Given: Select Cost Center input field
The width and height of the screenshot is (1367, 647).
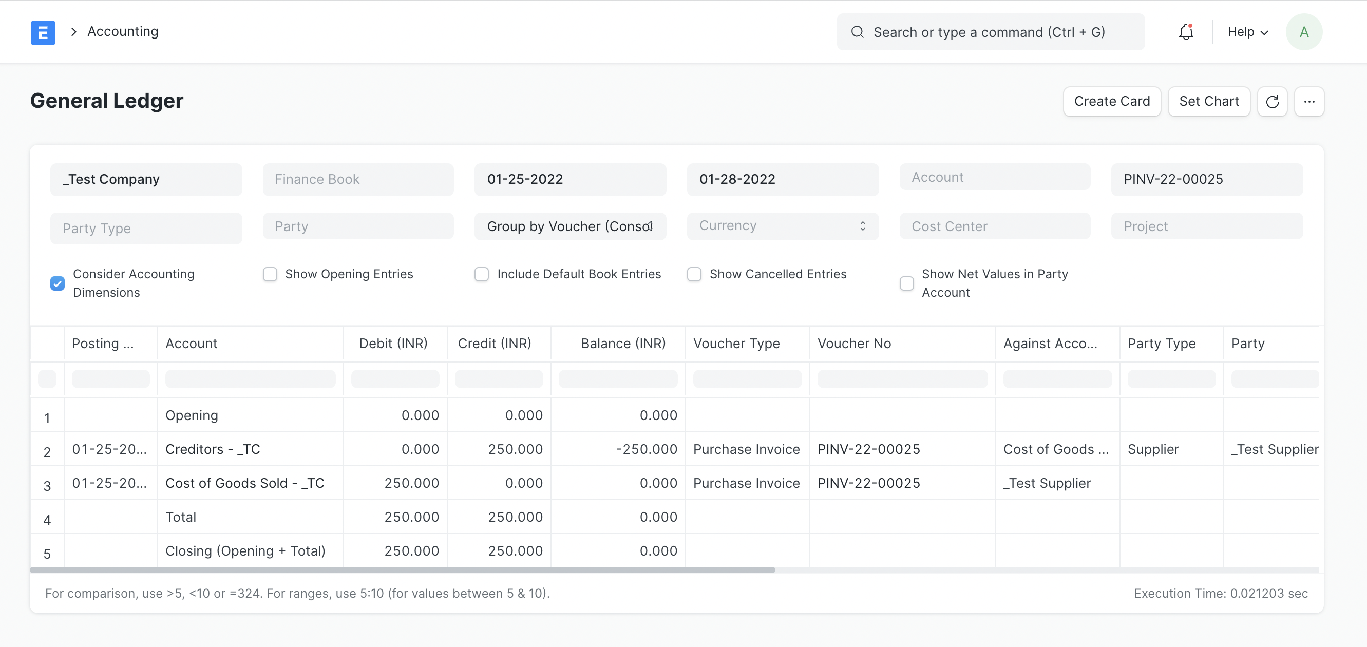Looking at the screenshot, I should (x=996, y=227).
